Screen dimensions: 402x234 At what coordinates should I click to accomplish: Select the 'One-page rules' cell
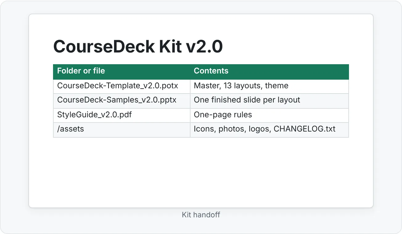(x=269, y=115)
